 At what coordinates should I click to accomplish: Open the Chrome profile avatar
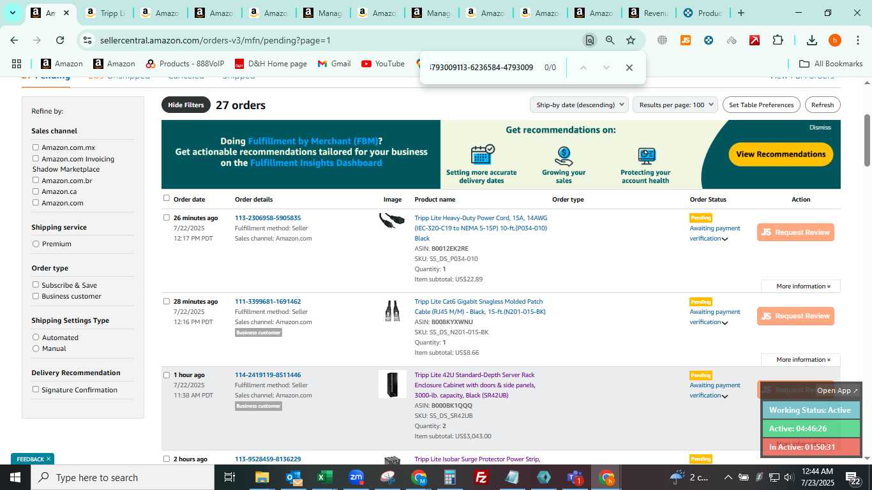(835, 40)
